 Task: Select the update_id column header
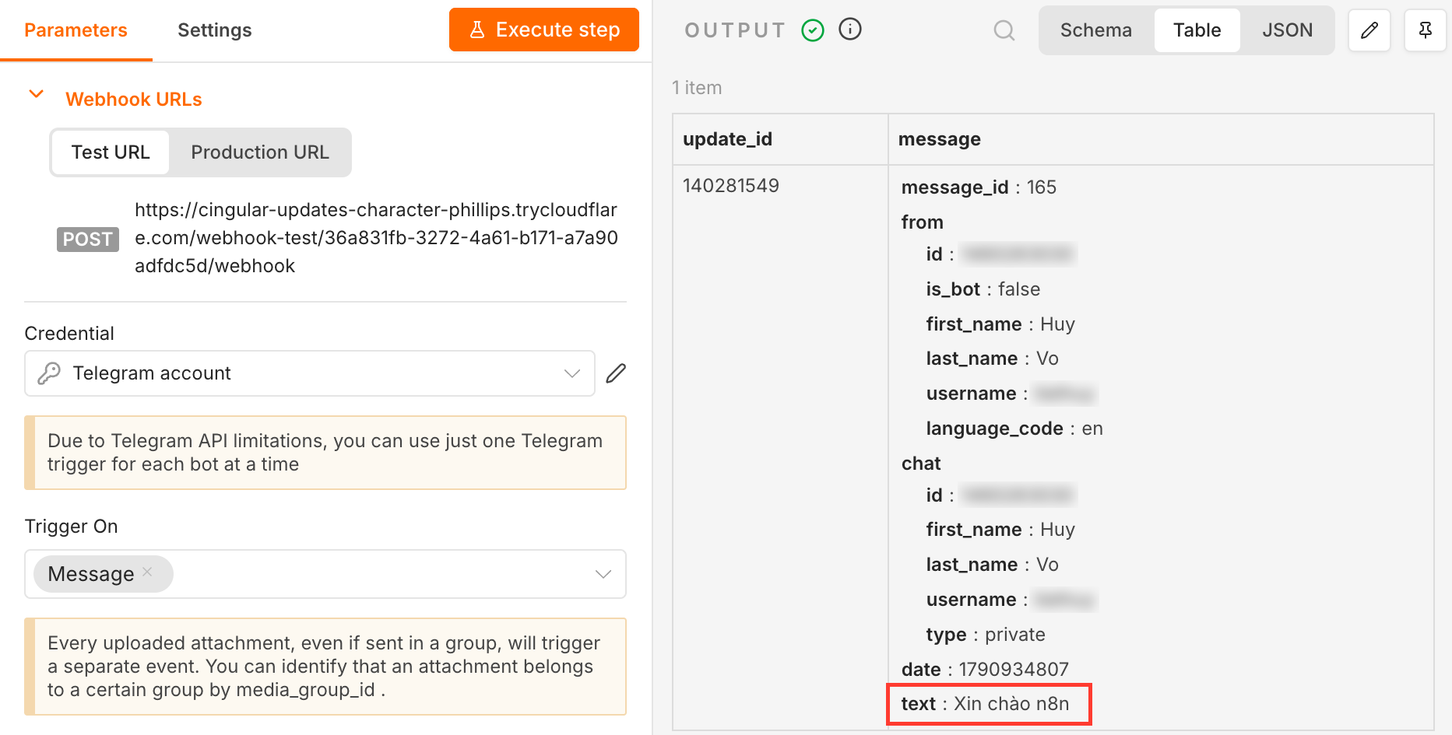click(781, 139)
